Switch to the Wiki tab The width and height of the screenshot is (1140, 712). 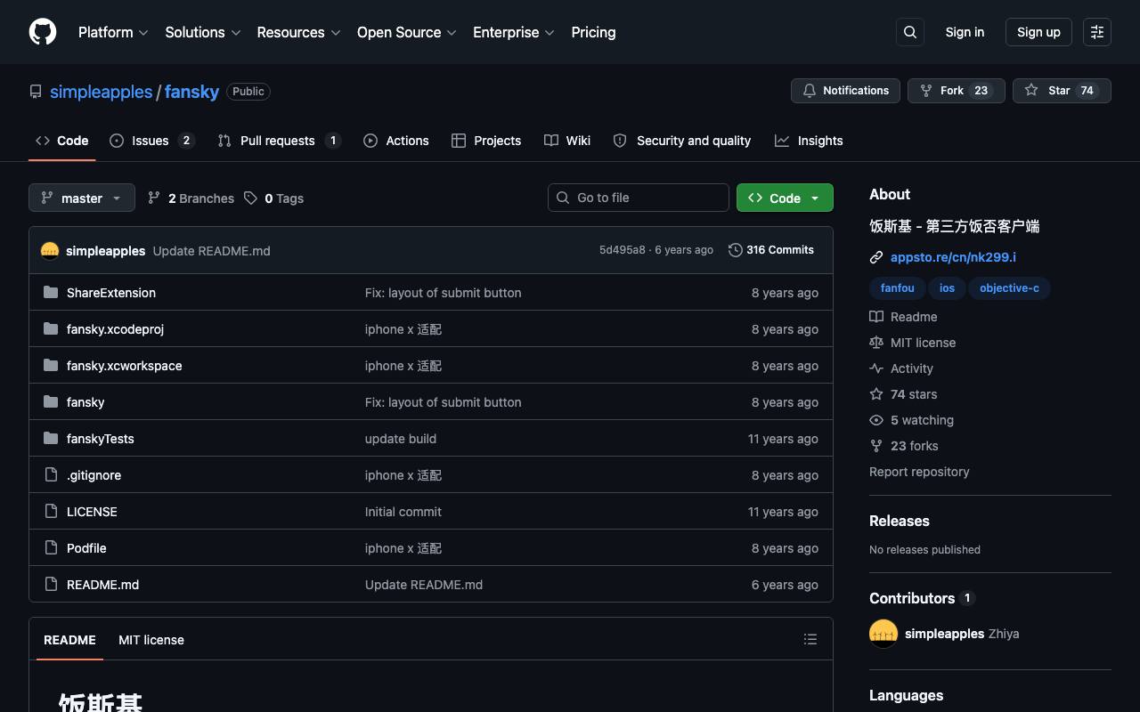(567, 141)
